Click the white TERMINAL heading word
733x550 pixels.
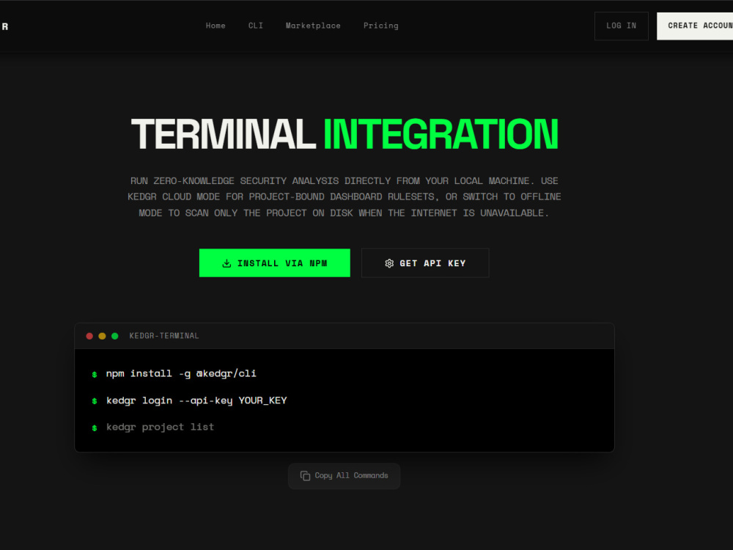pyautogui.click(x=224, y=134)
